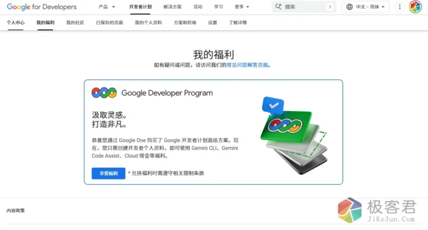The width and height of the screenshot is (428, 230).
Task: Open the 中文 – 简体 language dropdown
Action: pyautogui.click(x=366, y=7)
